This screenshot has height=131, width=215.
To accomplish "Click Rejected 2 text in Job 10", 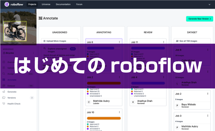I will (94, 126).
